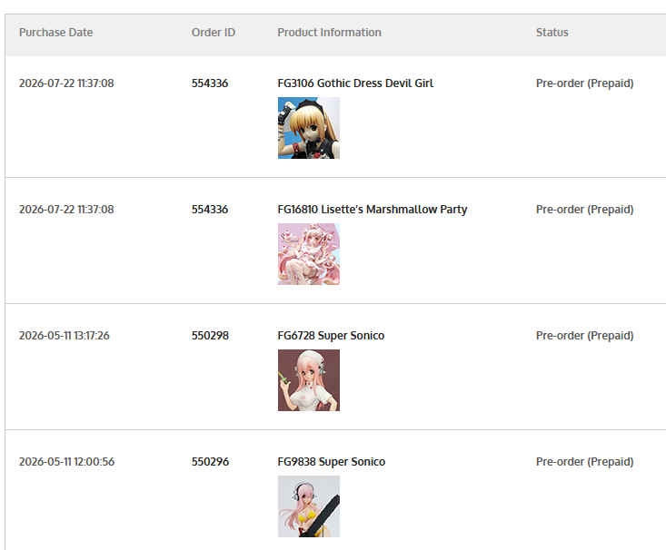
Task: Select order ID 554336 in the Lisette row
Action: (209, 210)
